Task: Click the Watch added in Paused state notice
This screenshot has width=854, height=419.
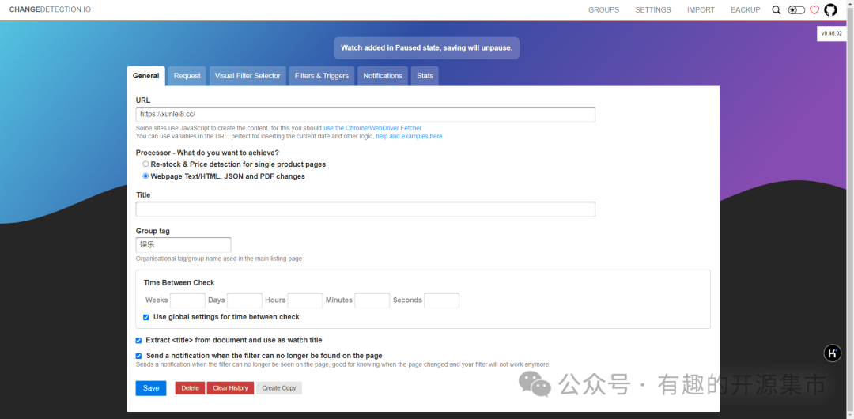Action: point(426,48)
